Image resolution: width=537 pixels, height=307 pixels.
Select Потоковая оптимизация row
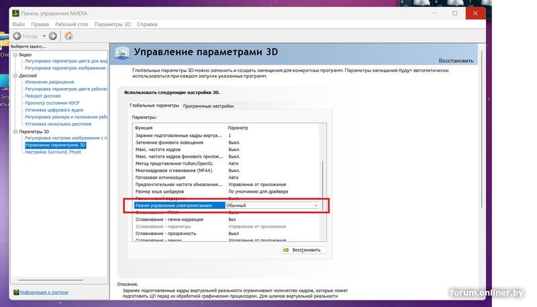226,177
